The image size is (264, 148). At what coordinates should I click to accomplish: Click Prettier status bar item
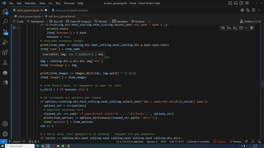(x=236, y=141)
